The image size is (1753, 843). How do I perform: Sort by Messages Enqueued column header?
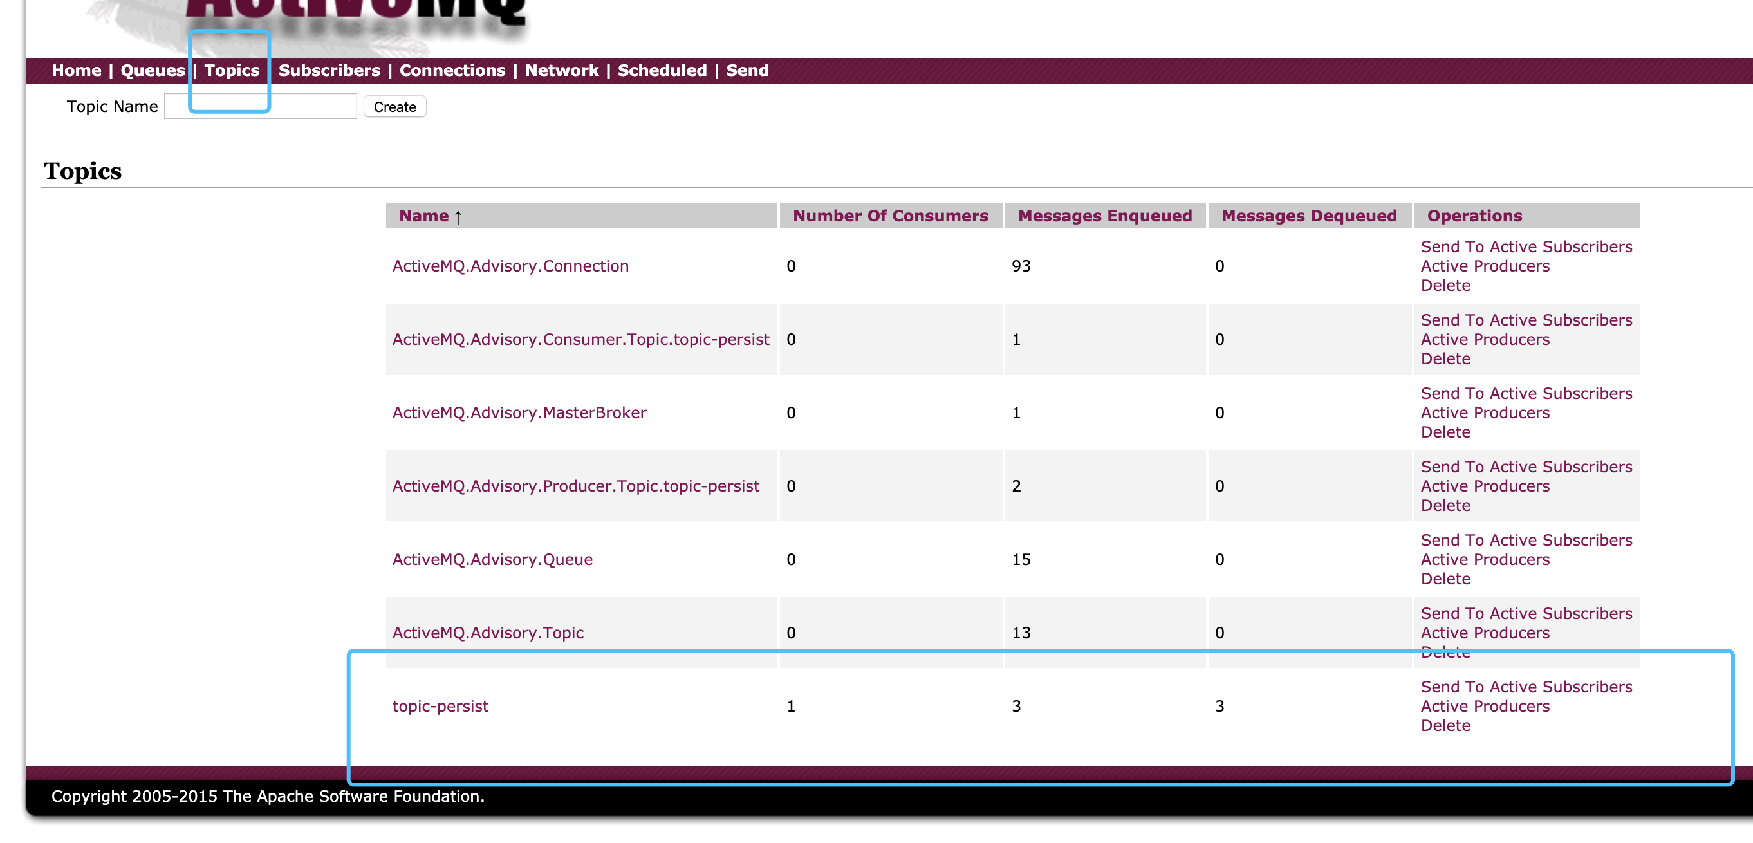[x=1104, y=216]
